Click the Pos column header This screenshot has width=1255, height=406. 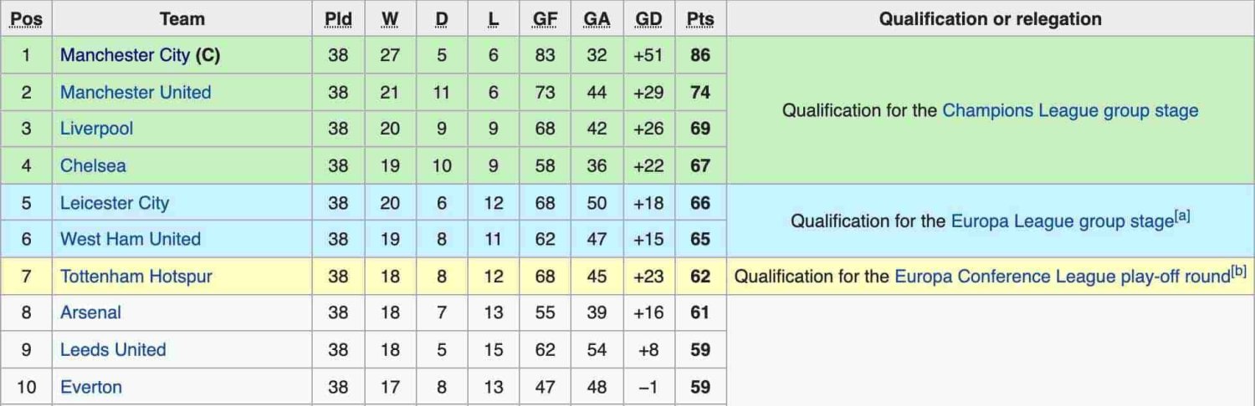[x=26, y=19]
